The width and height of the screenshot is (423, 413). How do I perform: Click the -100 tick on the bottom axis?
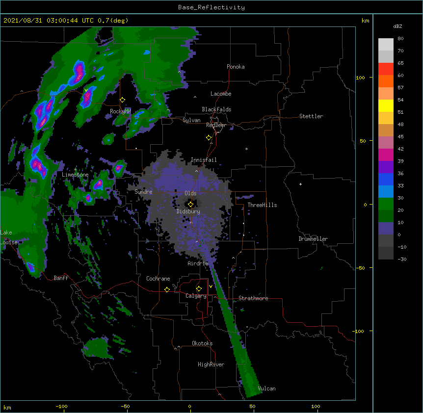point(61,406)
